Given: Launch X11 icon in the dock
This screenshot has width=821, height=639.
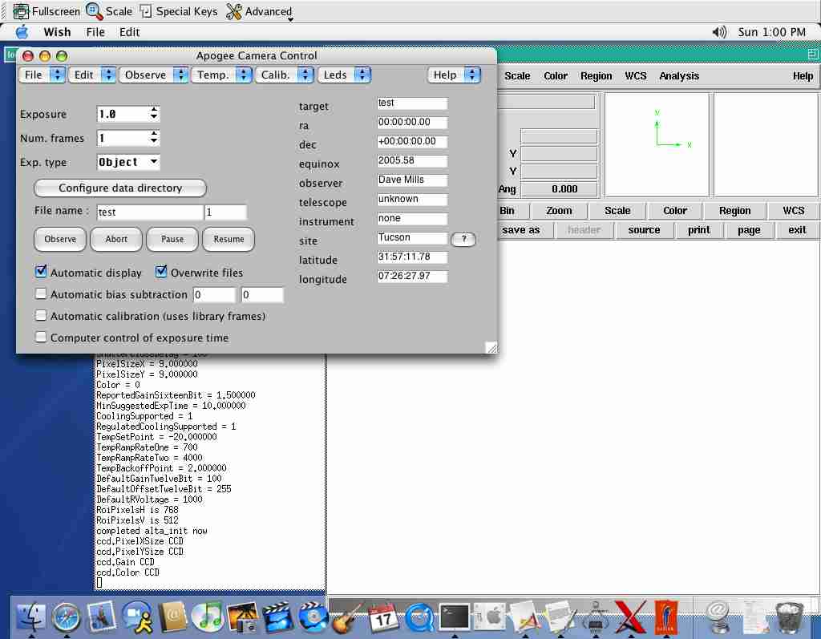Looking at the screenshot, I should (x=630, y=616).
